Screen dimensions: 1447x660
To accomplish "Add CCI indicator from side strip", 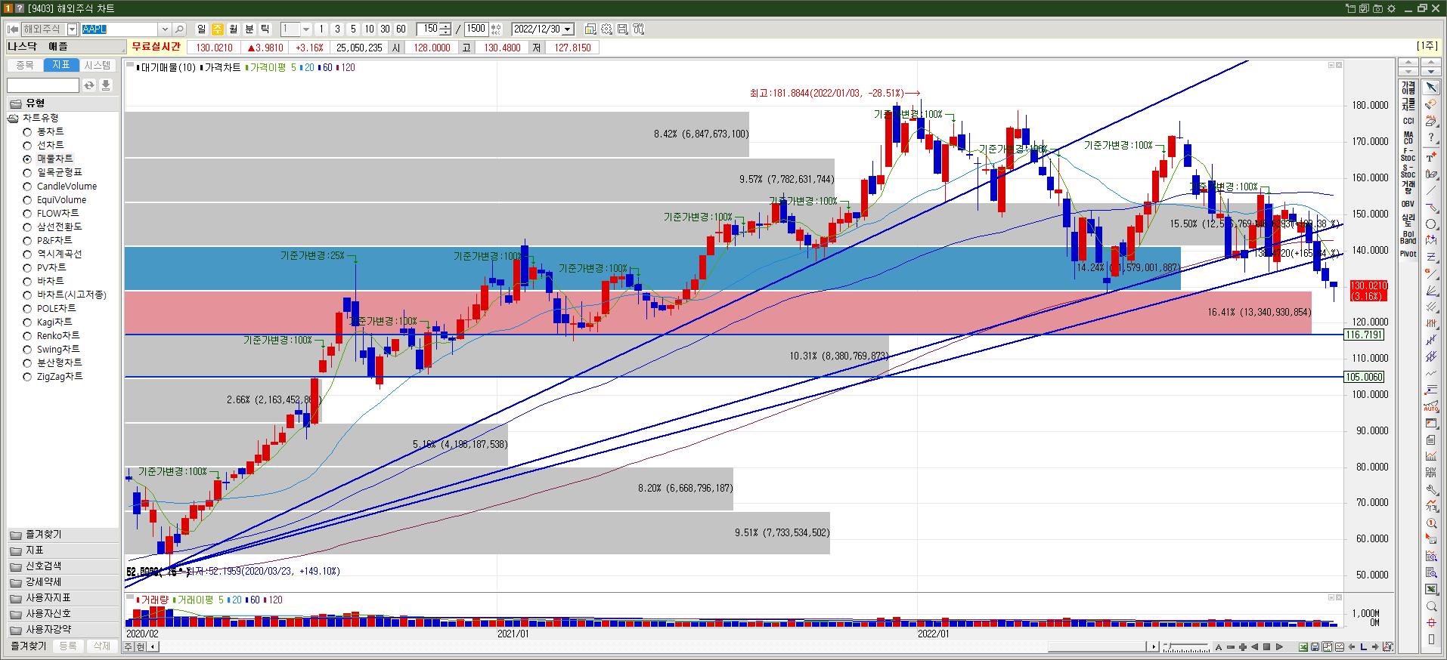I will 1408,121.
